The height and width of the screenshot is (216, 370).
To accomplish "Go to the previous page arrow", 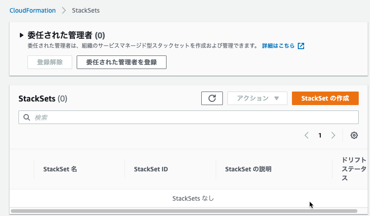I will click(306, 135).
